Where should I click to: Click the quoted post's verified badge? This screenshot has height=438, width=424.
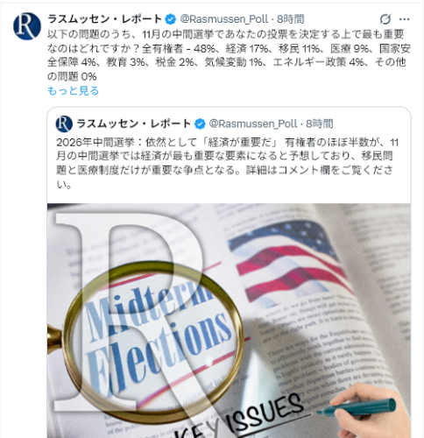click(x=200, y=124)
